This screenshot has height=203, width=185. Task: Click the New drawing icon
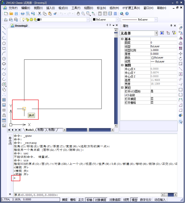click(6, 14)
